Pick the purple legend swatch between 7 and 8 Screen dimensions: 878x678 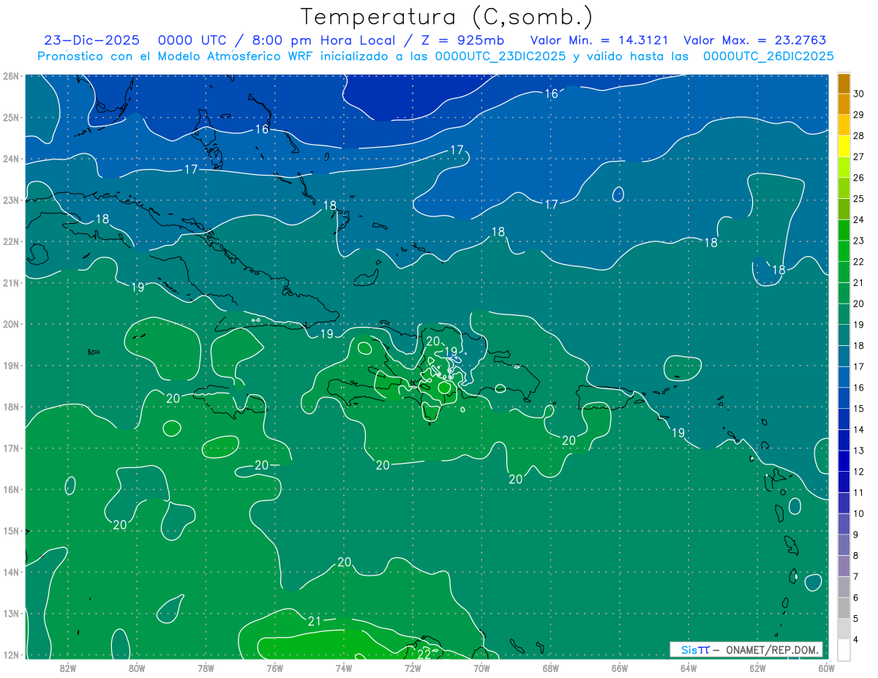coord(844,566)
